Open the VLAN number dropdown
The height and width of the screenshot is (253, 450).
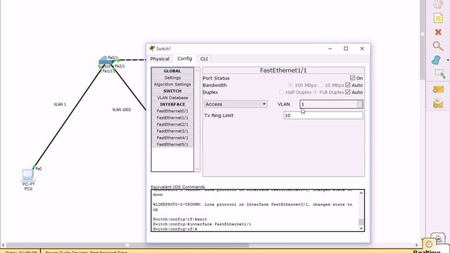(x=331, y=104)
